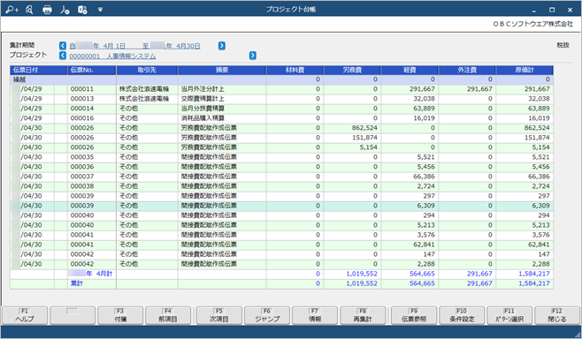
Task: Click the 32,038 value in 経費 column
Action: pyautogui.click(x=425, y=99)
